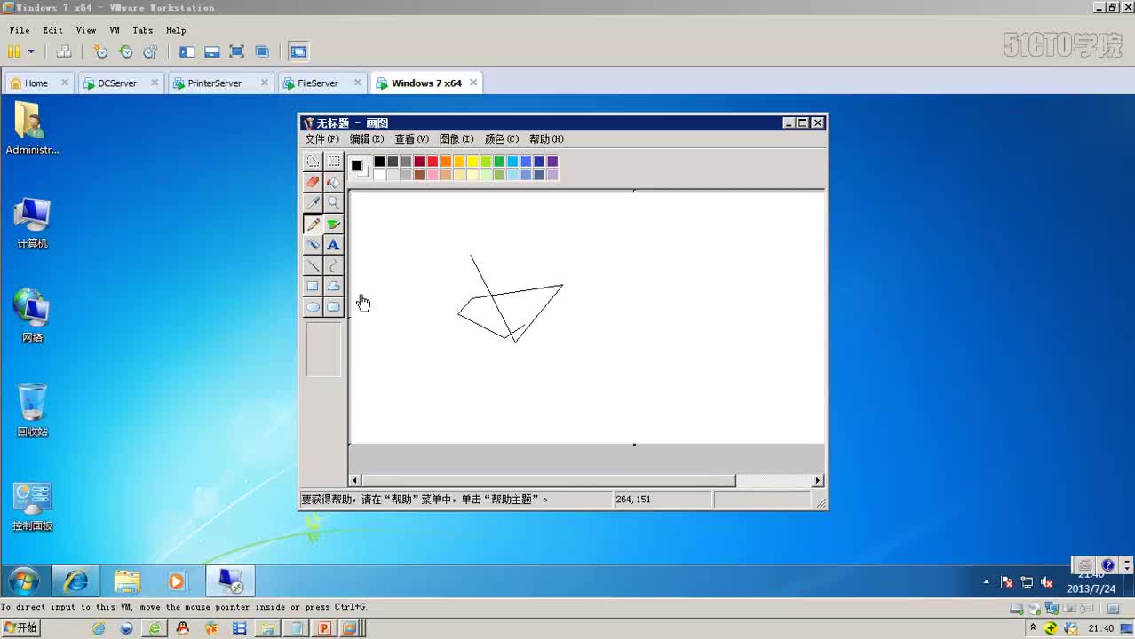Screen dimensions: 1135x639
Task: Select the 计算机 desktop icon
Action: [32, 223]
